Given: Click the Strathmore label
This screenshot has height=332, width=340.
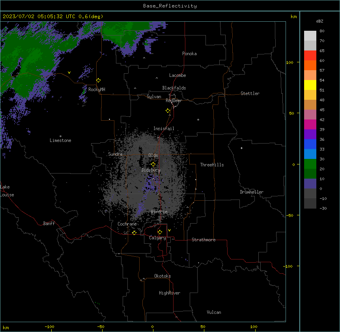Looking at the screenshot, I should (x=204, y=240).
